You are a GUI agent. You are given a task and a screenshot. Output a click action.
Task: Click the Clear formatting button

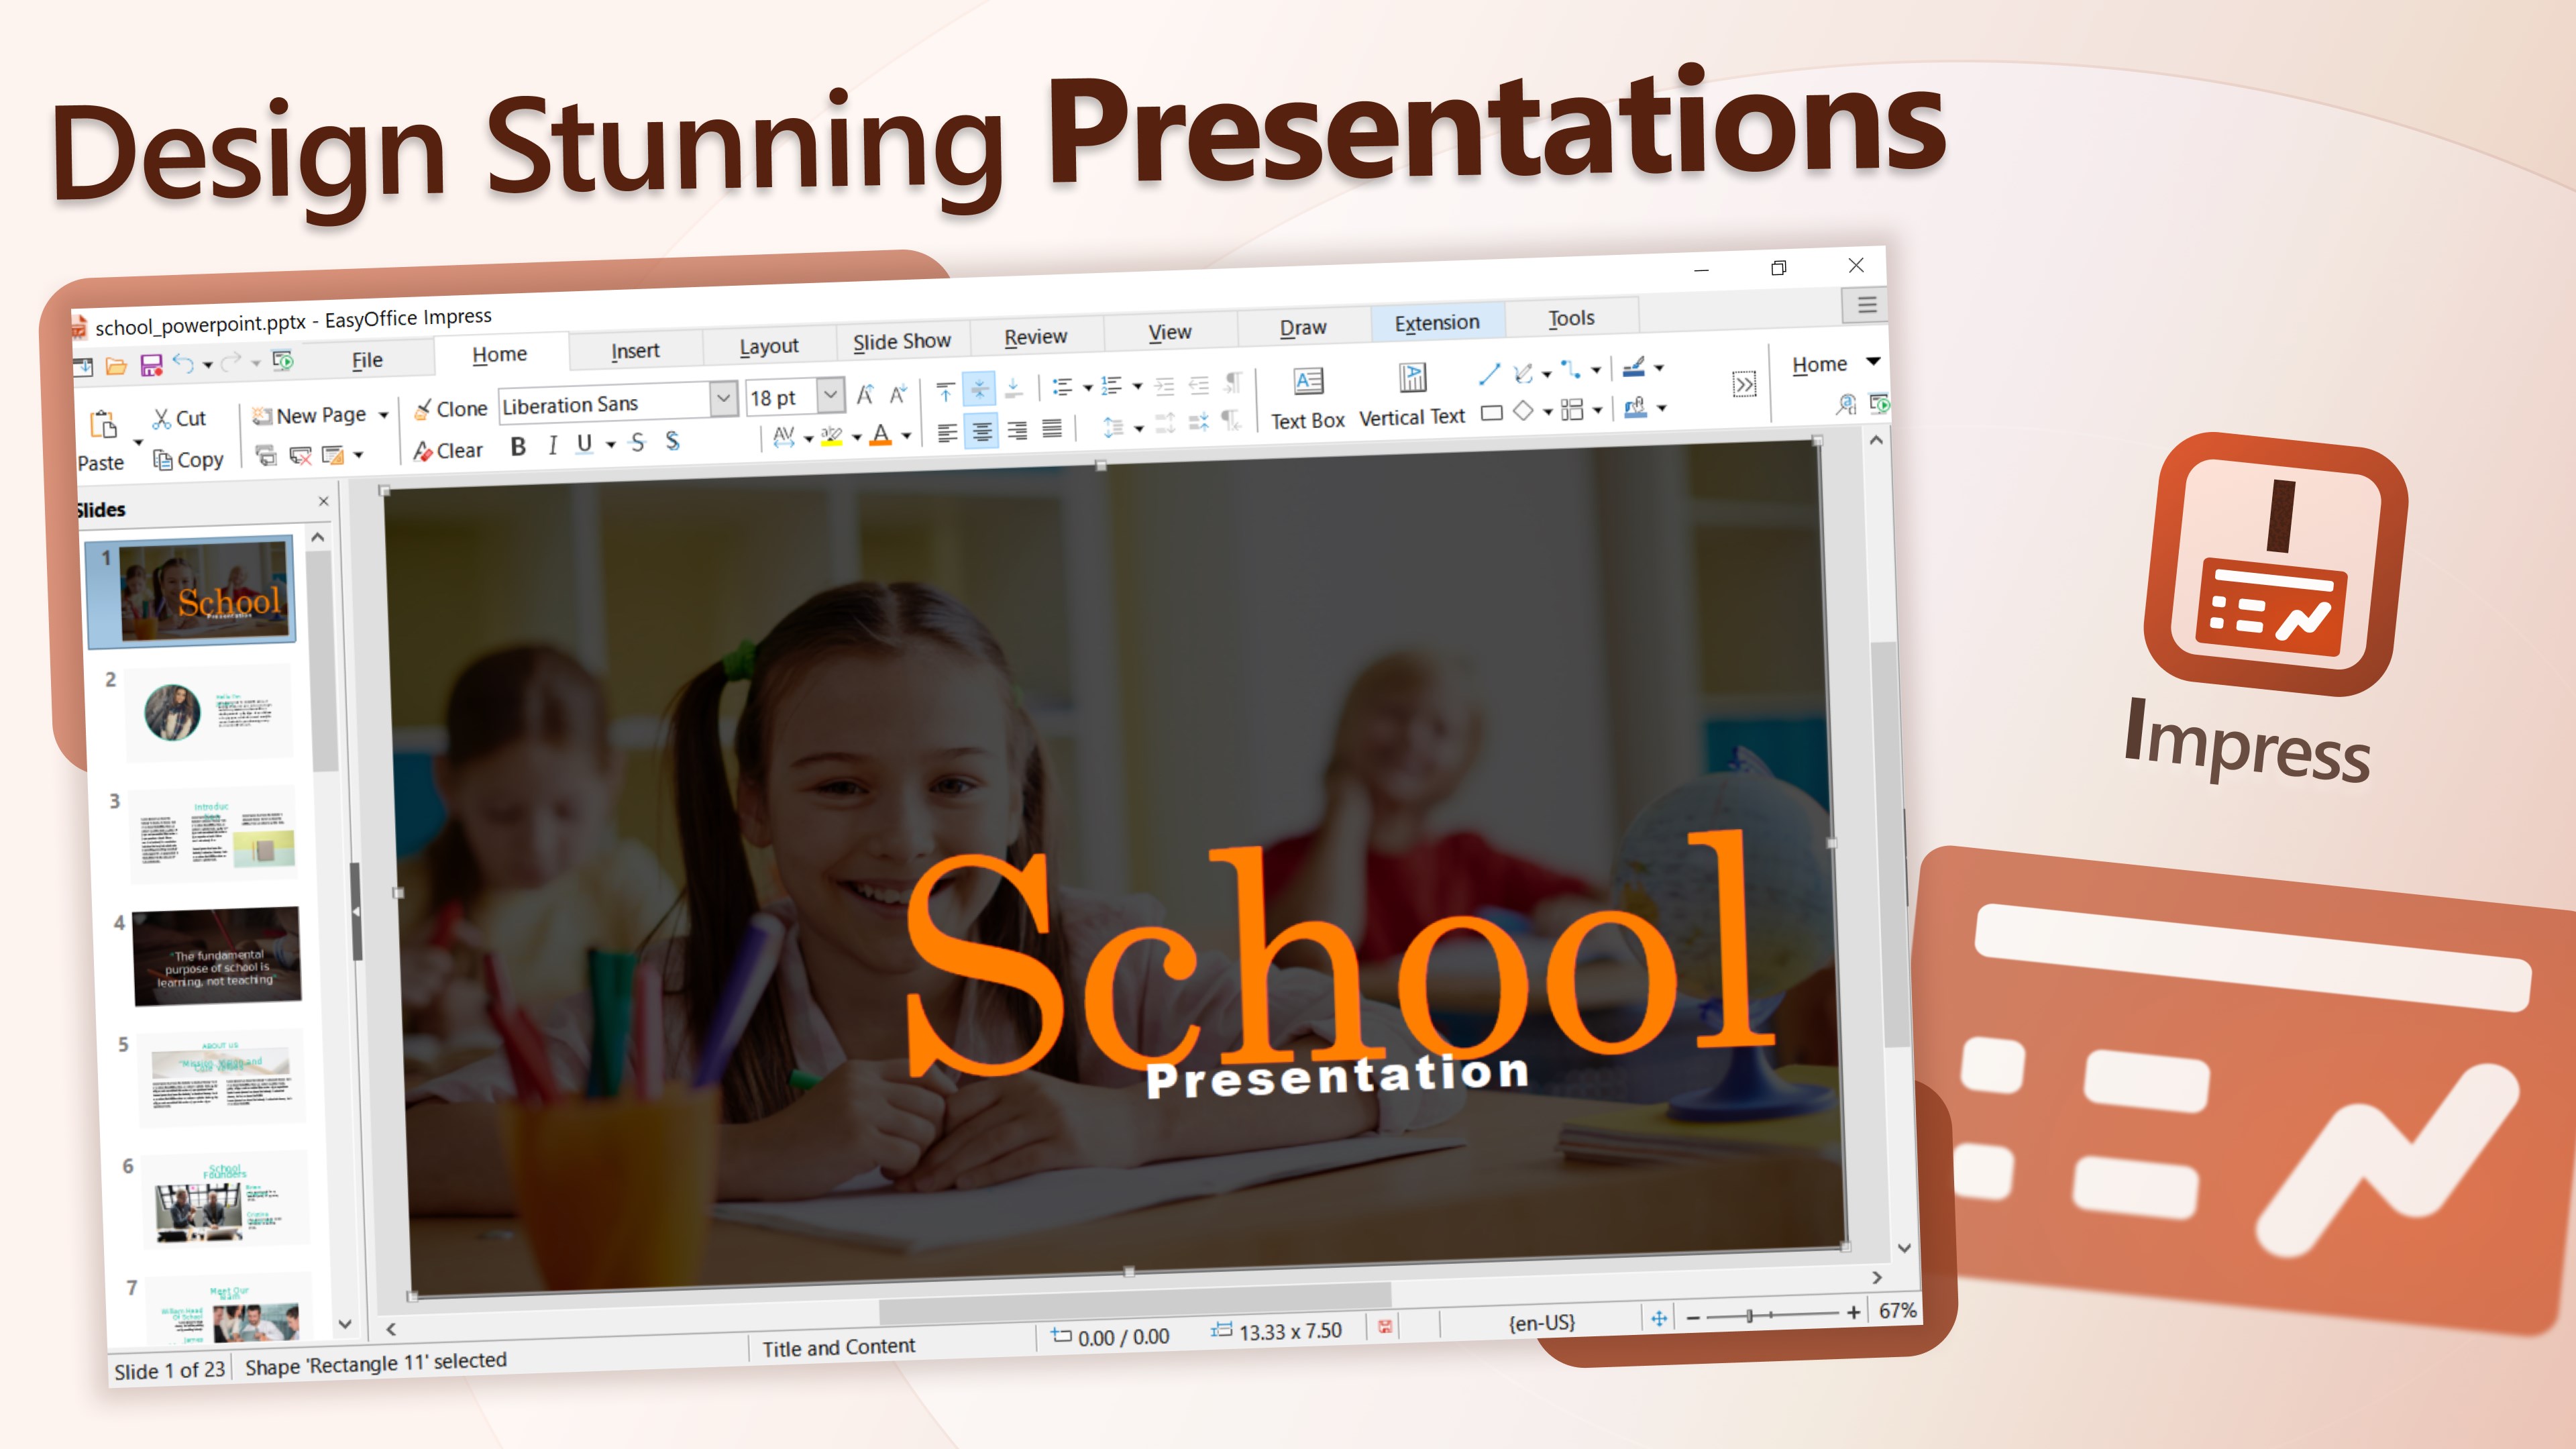pyautogui.click(x=448, y=451)
